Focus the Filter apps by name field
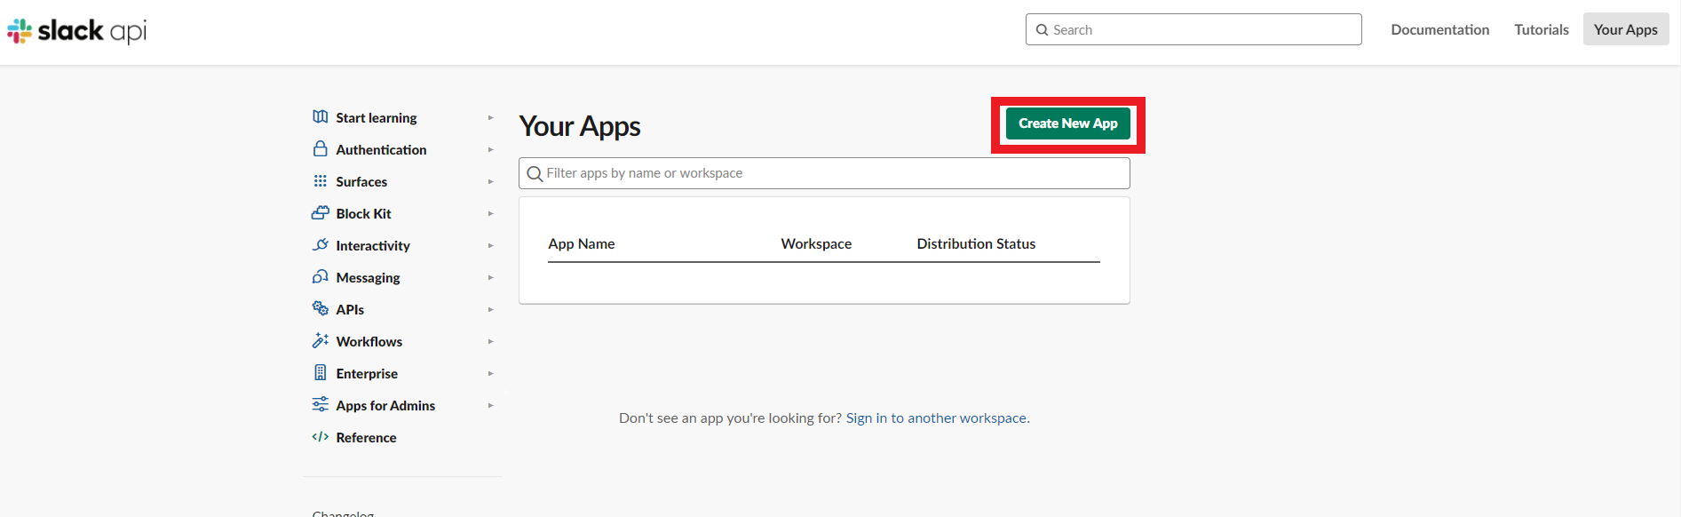1681x517 pixels. pos(824,173)
